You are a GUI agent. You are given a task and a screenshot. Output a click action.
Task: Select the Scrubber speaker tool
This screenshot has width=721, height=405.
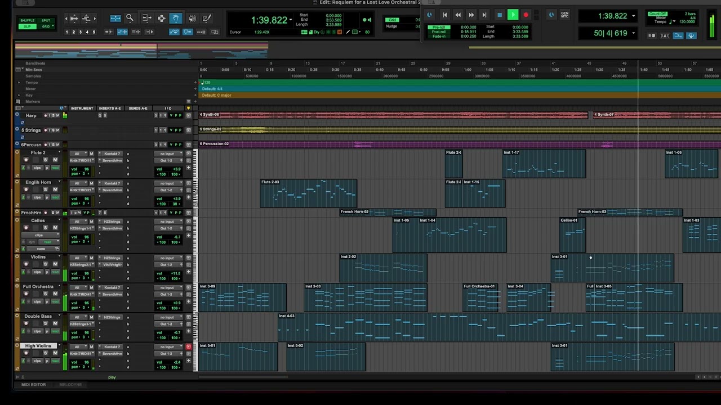tap(192, 19)
